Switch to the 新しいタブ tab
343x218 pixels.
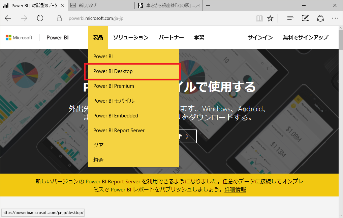[101, 5]
